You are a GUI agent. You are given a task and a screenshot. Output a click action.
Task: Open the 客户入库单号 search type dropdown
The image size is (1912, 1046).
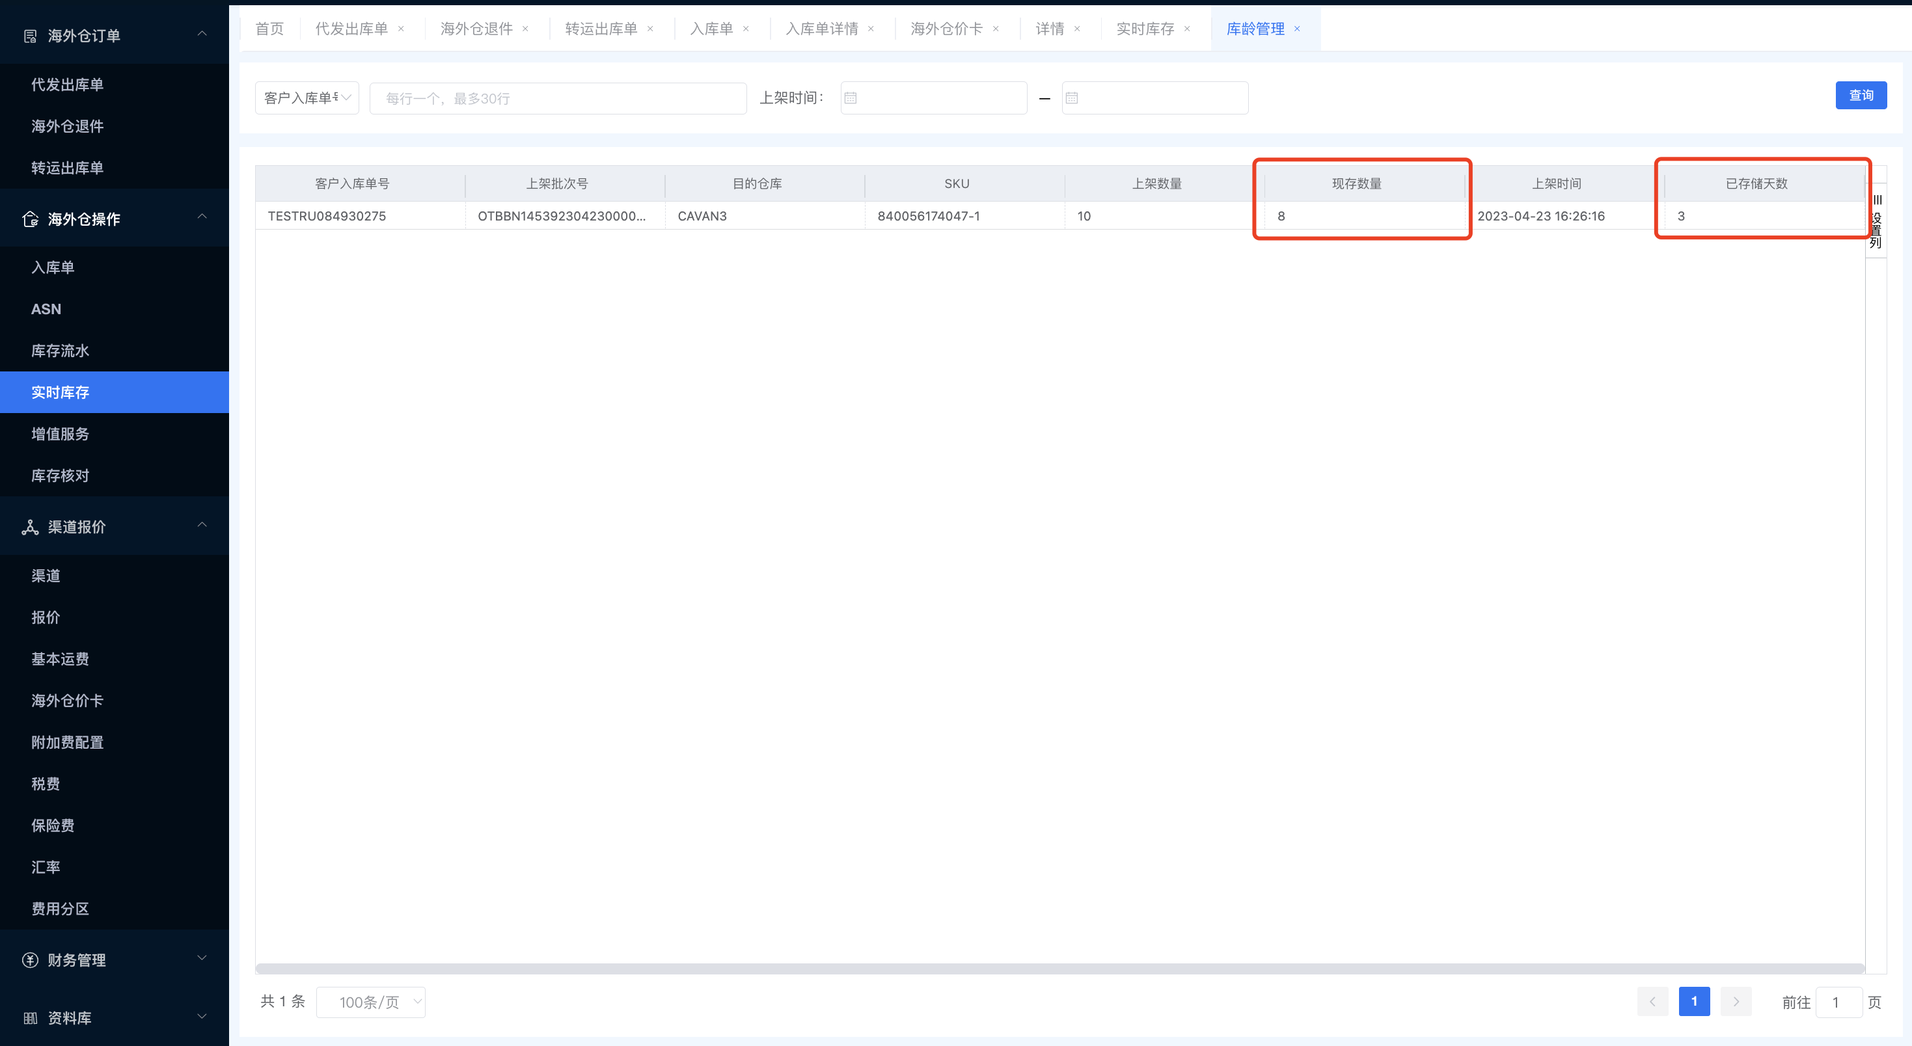307,98
